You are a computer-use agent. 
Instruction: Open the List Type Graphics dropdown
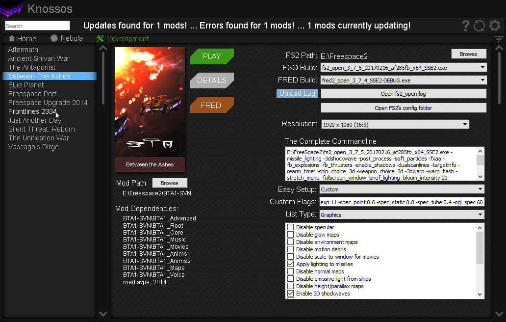pyautogui.click(x=402, y=215)
